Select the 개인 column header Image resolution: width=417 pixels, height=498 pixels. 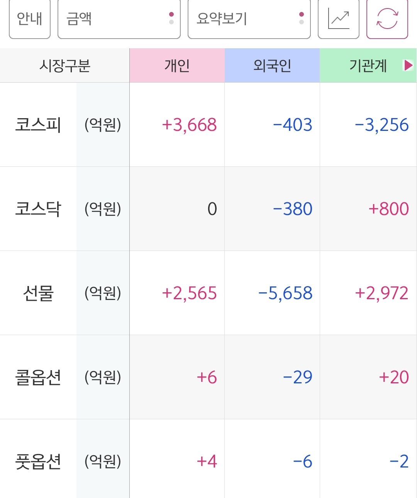(x=177, y=65)
